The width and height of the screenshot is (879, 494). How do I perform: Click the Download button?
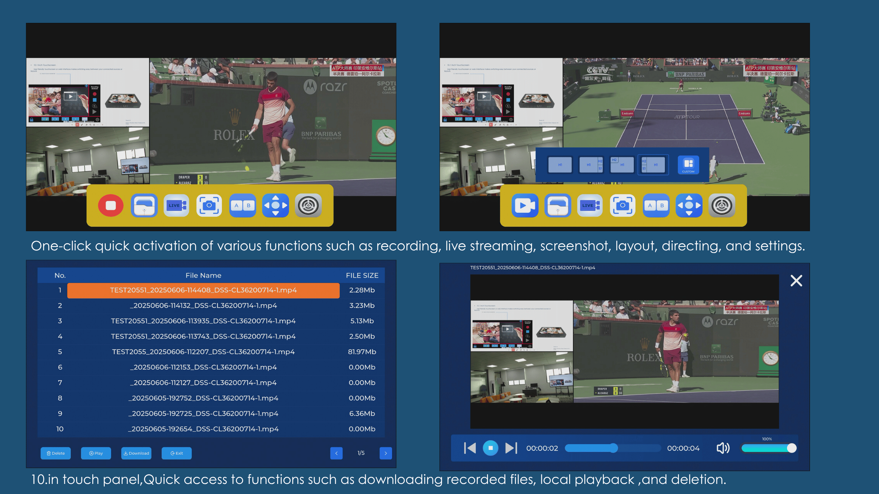pyautogui.click(x=136, y=453)
